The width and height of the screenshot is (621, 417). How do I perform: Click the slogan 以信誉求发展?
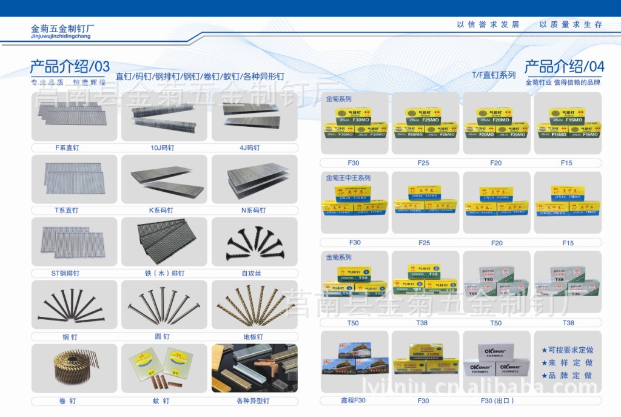pos(488,24)
